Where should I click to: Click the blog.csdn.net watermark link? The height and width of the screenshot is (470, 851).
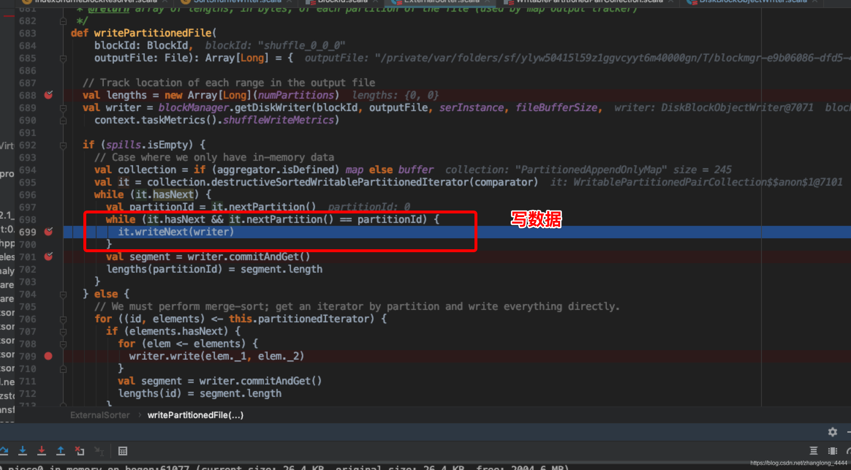[798, 463]
